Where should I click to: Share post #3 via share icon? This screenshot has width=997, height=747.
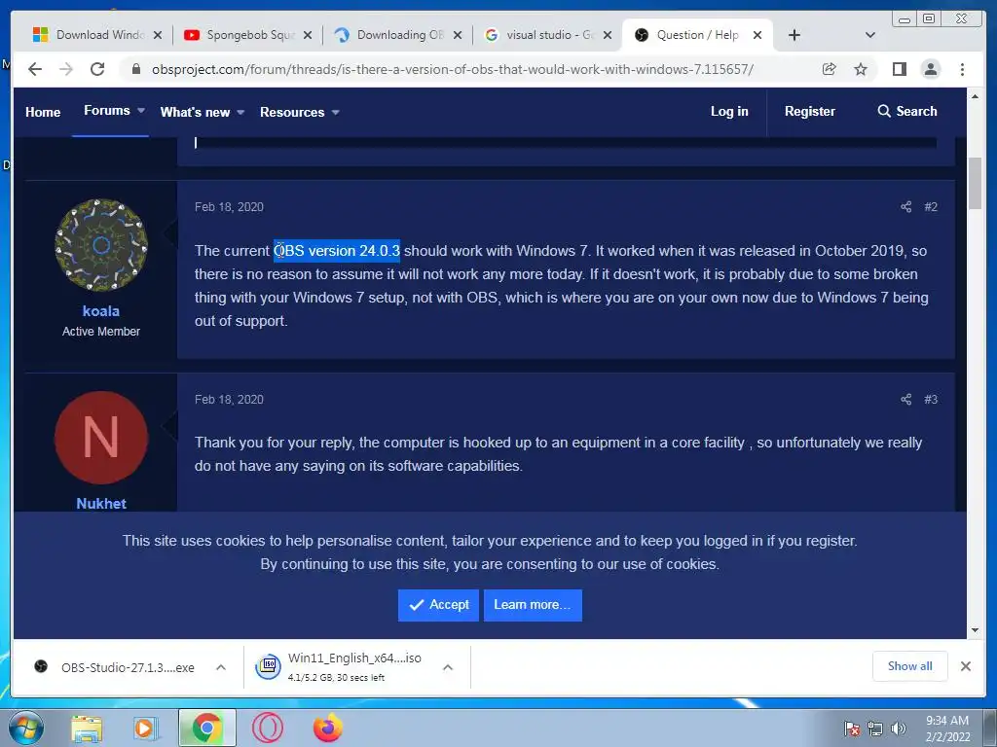click(906, 400)
